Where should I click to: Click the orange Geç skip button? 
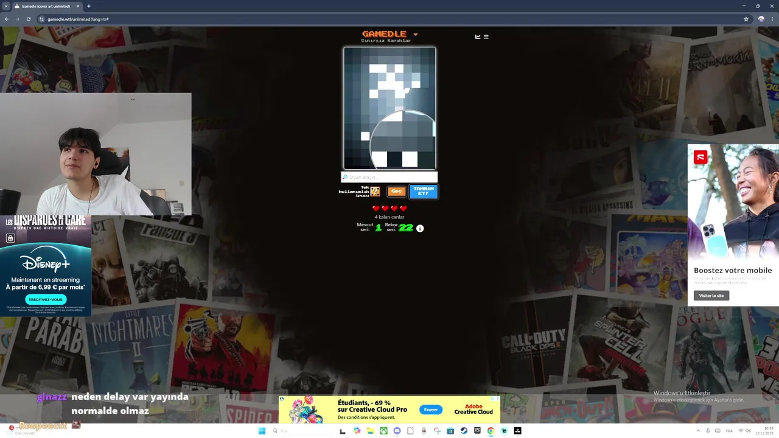[x=396, y=192]
